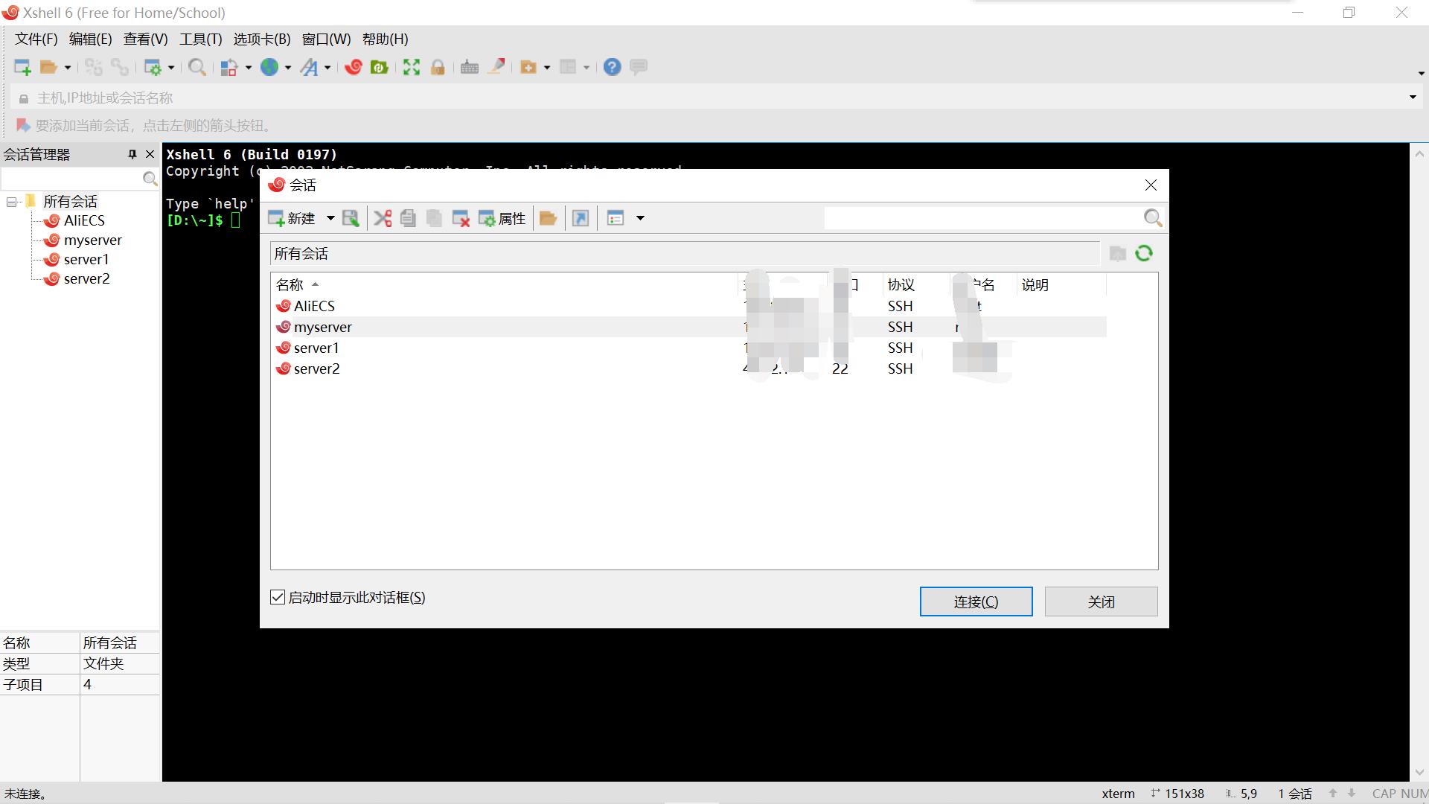Click the font icon in main toolbar

[309, 67]
